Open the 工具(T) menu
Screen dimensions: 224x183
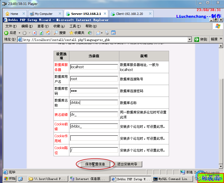[75, 26]
